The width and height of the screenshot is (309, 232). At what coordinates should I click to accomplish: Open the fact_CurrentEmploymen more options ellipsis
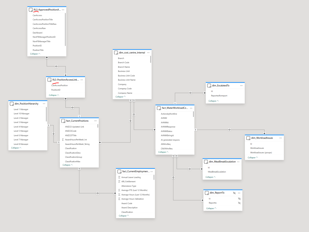[x=152, y=171]
